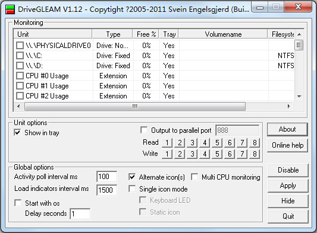Click "Drive: Fixed" in the C: row
The width and height of the screenshot is (317, 233).
pyautogui.click(x=113, y=56)
